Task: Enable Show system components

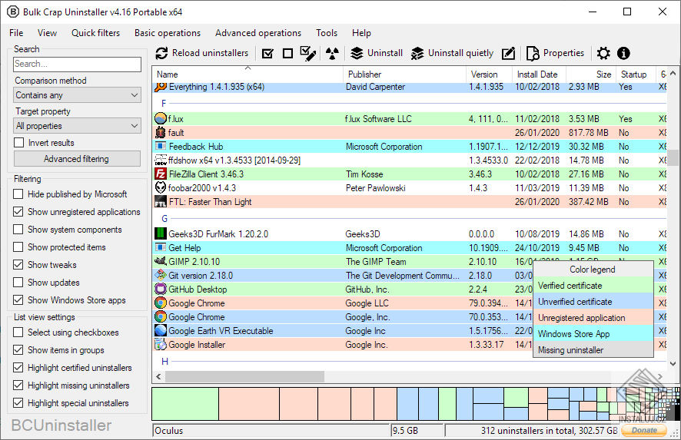Action: pos(18,229)
